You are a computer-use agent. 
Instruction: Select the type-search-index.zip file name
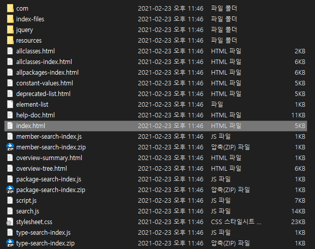point(46,243)
